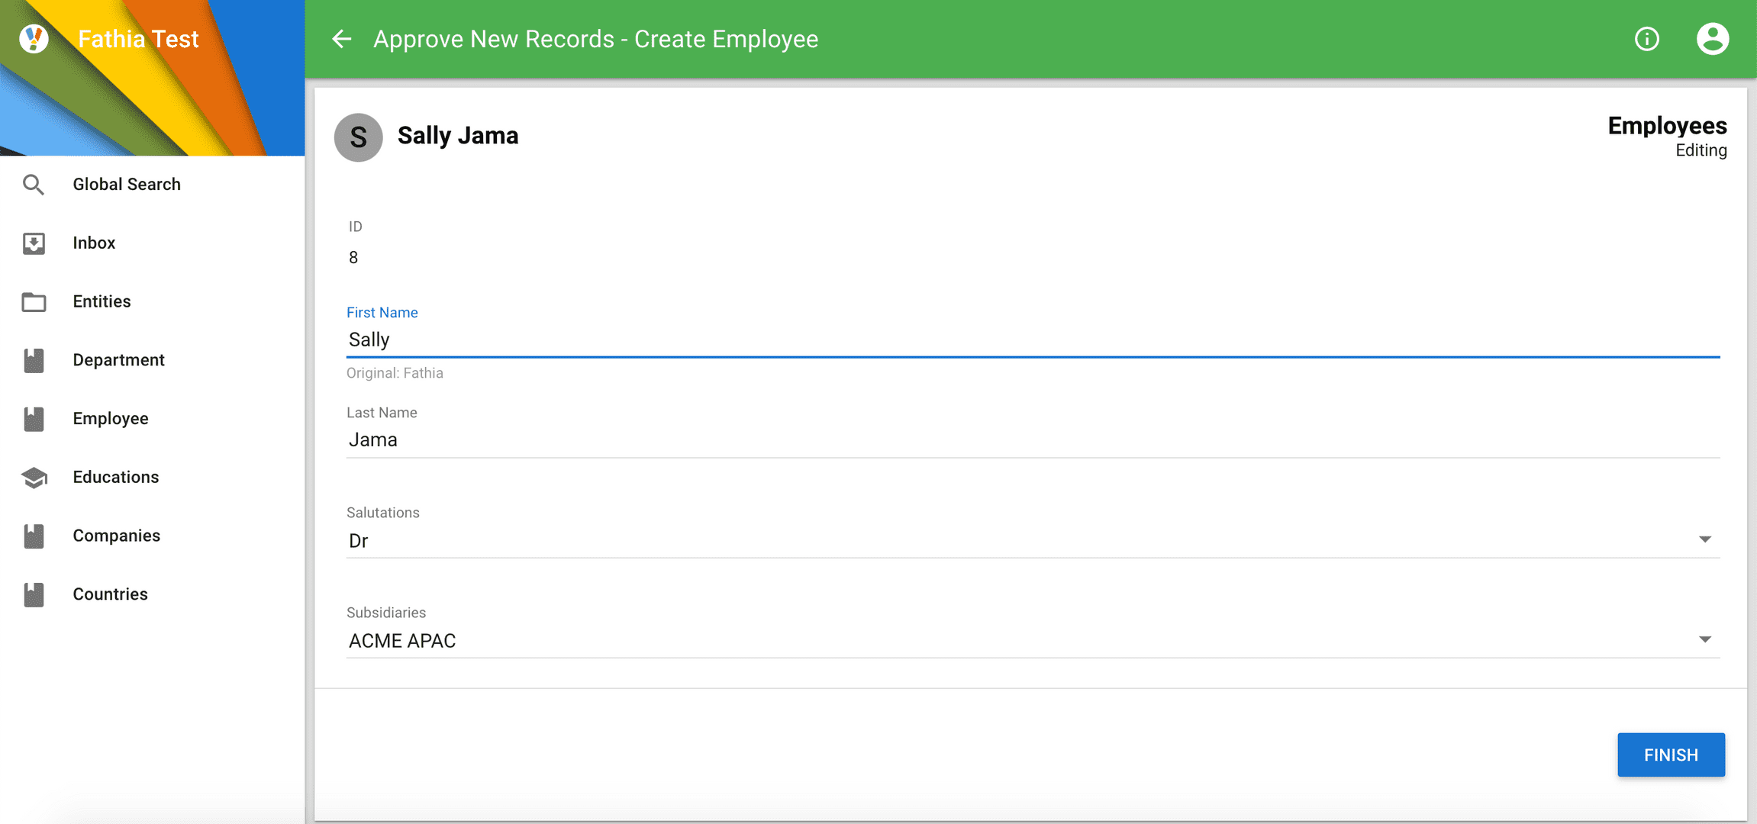Screen dimensions: 1757x824
Task: Click into the Last Name field
Action: coord(1033,440)
